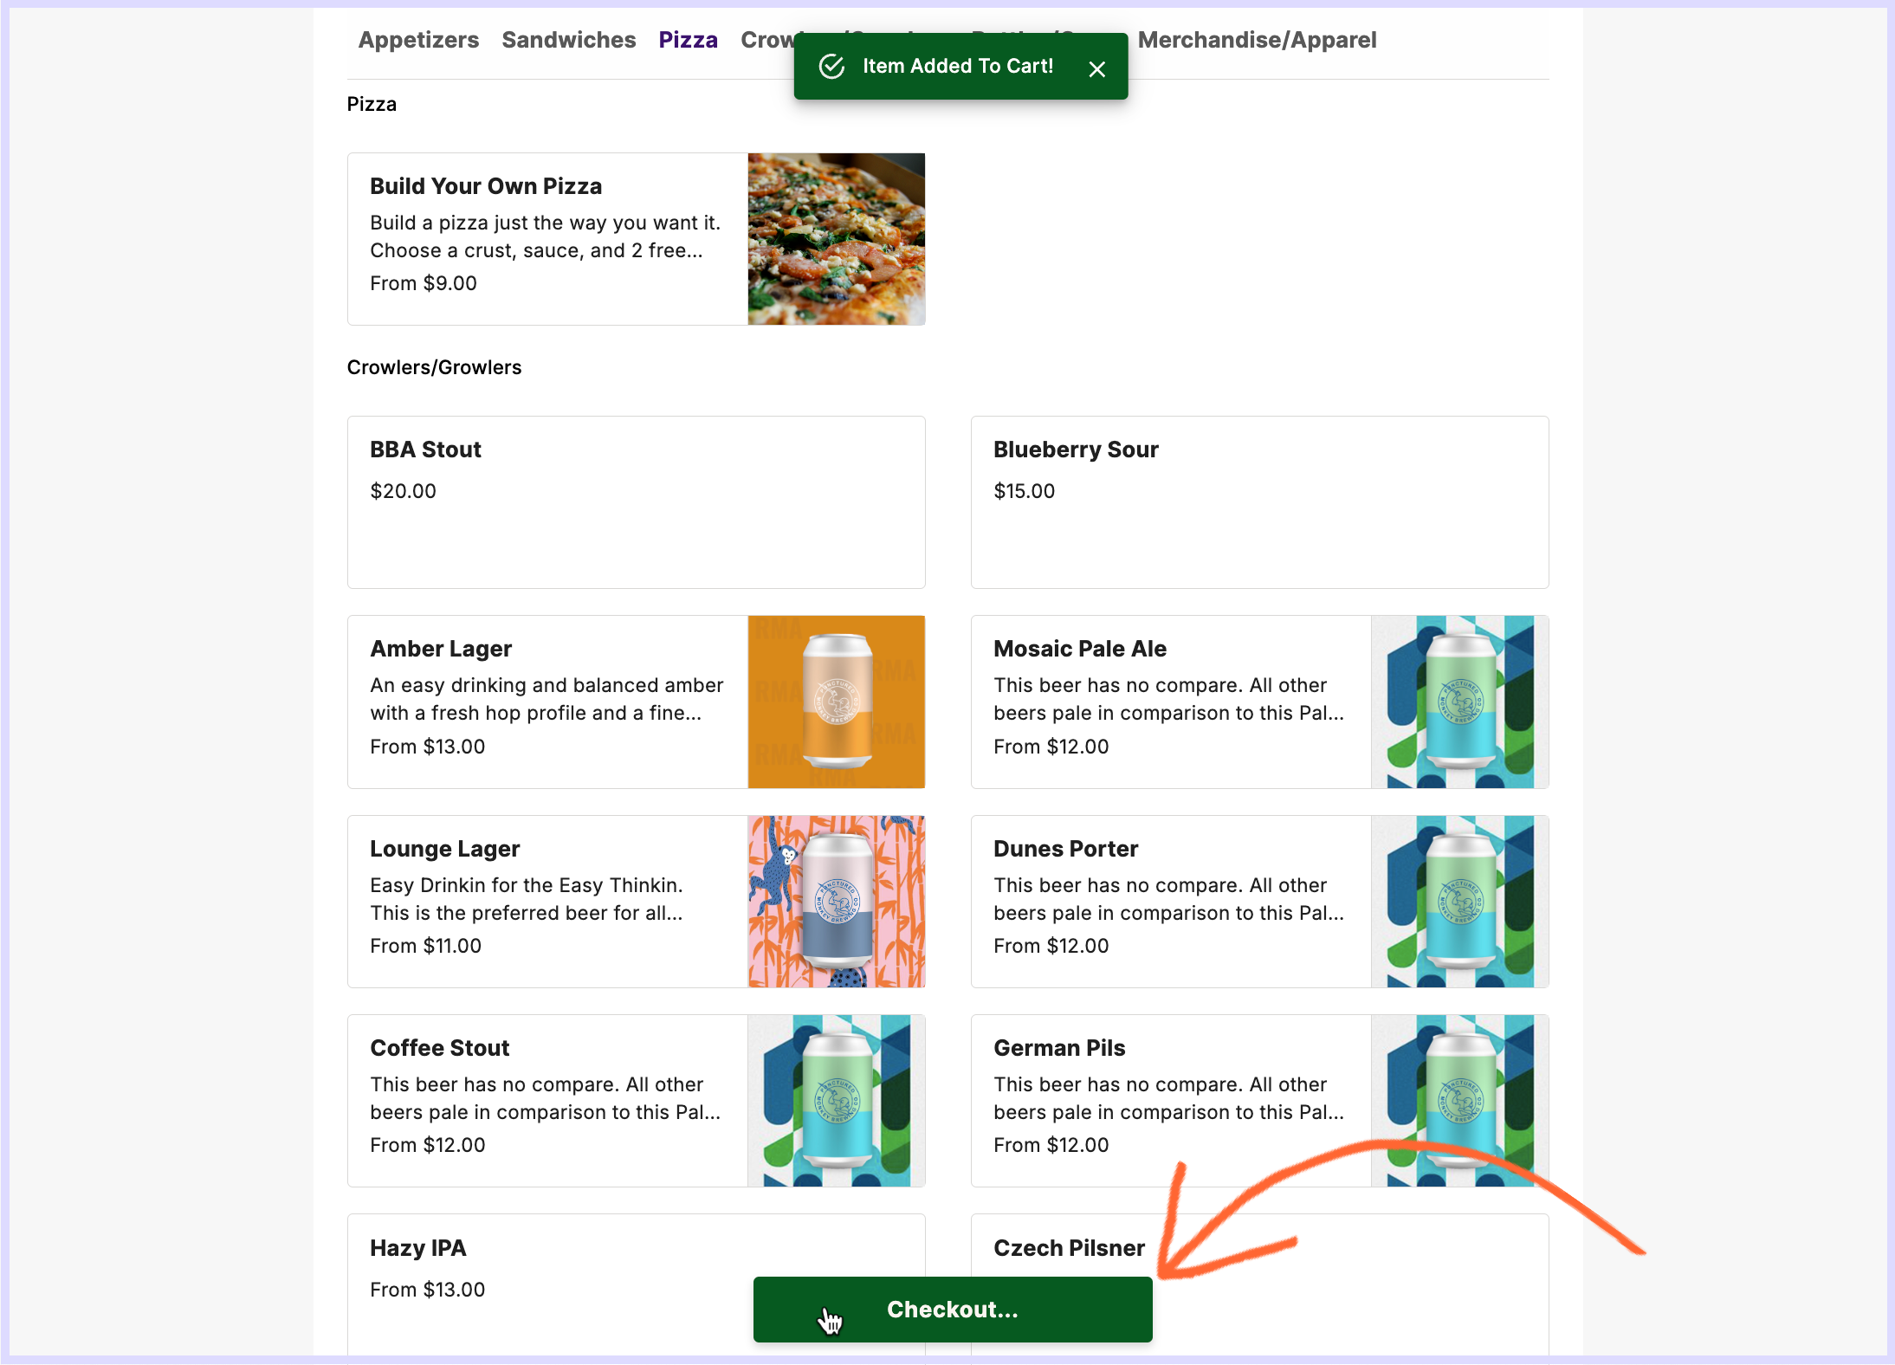Select the Pizza category tab

pos(688,40)
